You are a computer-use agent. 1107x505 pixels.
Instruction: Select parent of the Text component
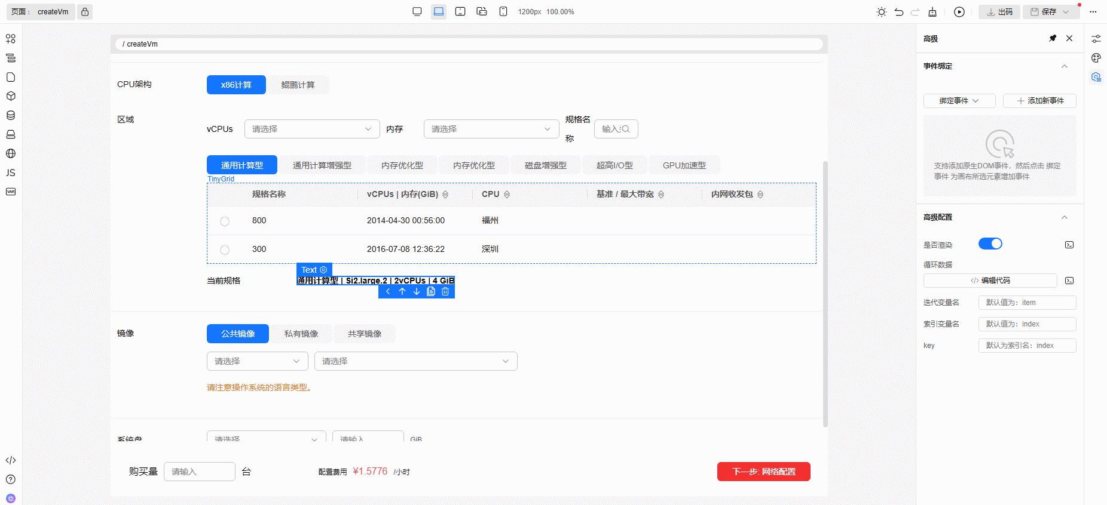pyautogui.click(x=388, y=291)
